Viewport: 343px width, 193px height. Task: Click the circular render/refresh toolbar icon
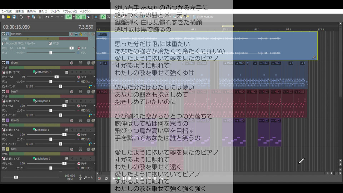21,17
